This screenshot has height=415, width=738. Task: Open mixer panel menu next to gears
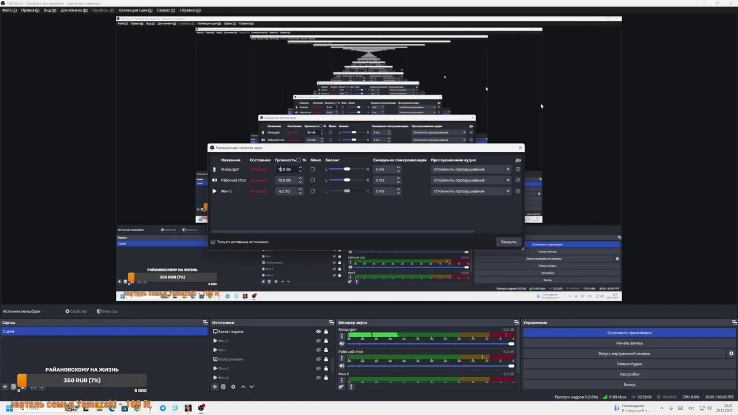tap(351, 387)
